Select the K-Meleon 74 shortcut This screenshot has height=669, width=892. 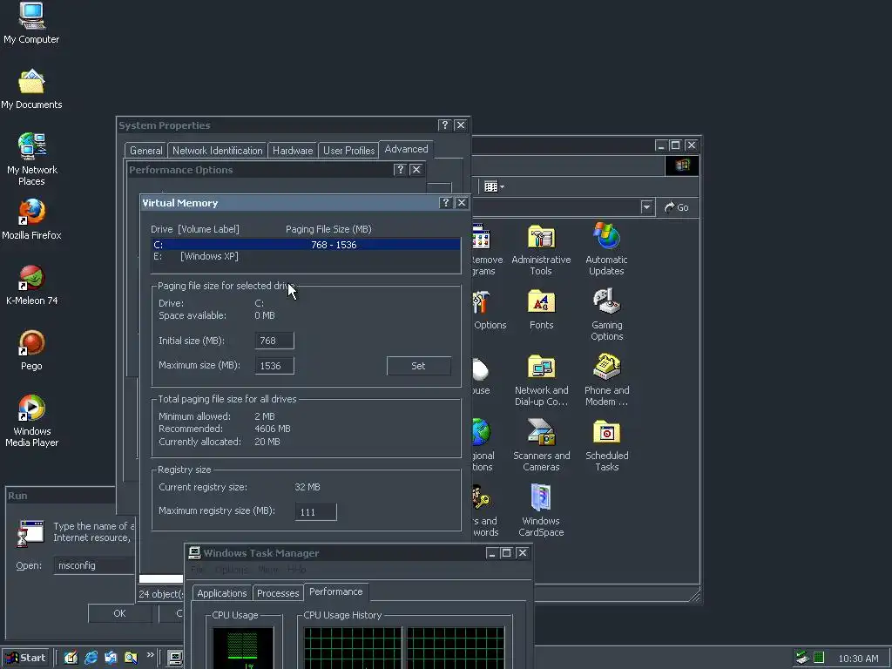pyautogui.click(x=32, y=285)
